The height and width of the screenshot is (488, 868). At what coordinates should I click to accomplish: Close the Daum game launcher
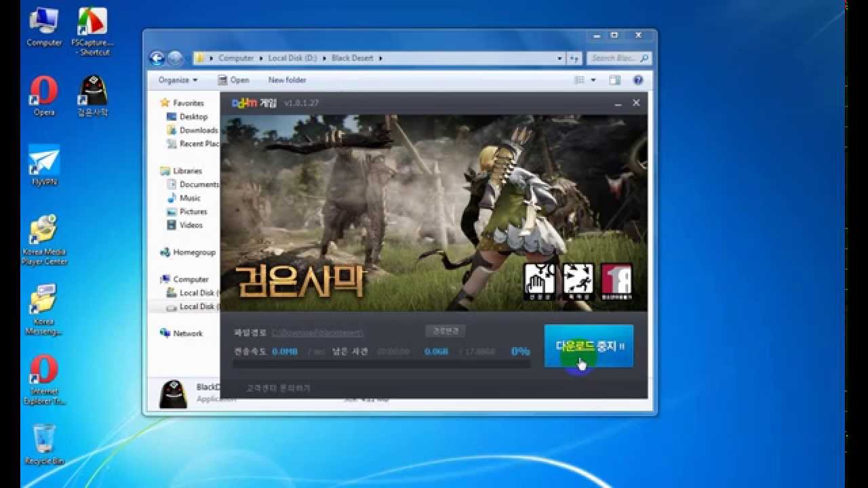point(636,103)
